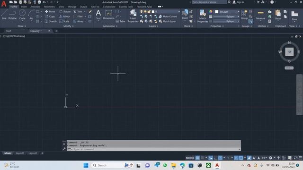Image resolution: width=303 pixels, height=170 pixels.
Task: Toggle MODEL space button in status bar
Action: coord(190,158)
